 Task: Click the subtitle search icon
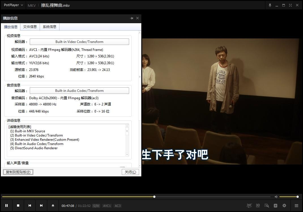click(x=266, y=205)
